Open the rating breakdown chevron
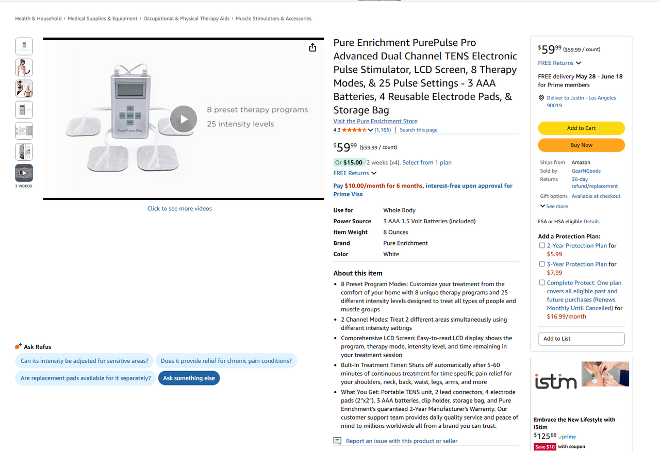Image resolution: width=660 pixels, height=451 pixels. pyautogui.click(x=370, y=130)
